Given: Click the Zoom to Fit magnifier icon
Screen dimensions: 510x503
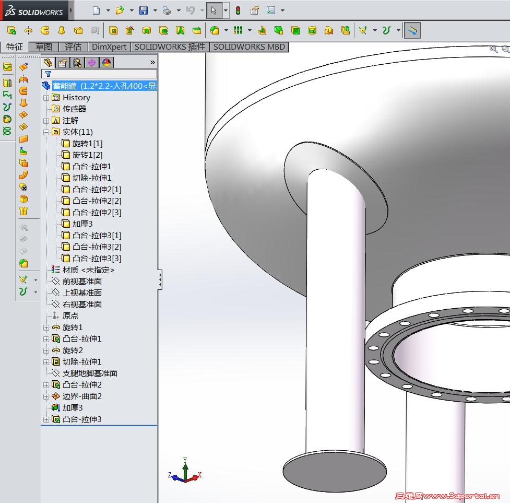Looking at the screenshot, I should [494, 49].
